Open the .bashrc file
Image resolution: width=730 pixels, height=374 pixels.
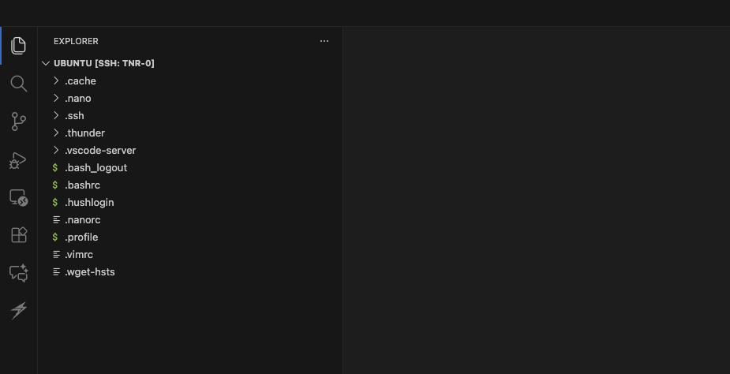pyautogui.click(x=190, y=185)
